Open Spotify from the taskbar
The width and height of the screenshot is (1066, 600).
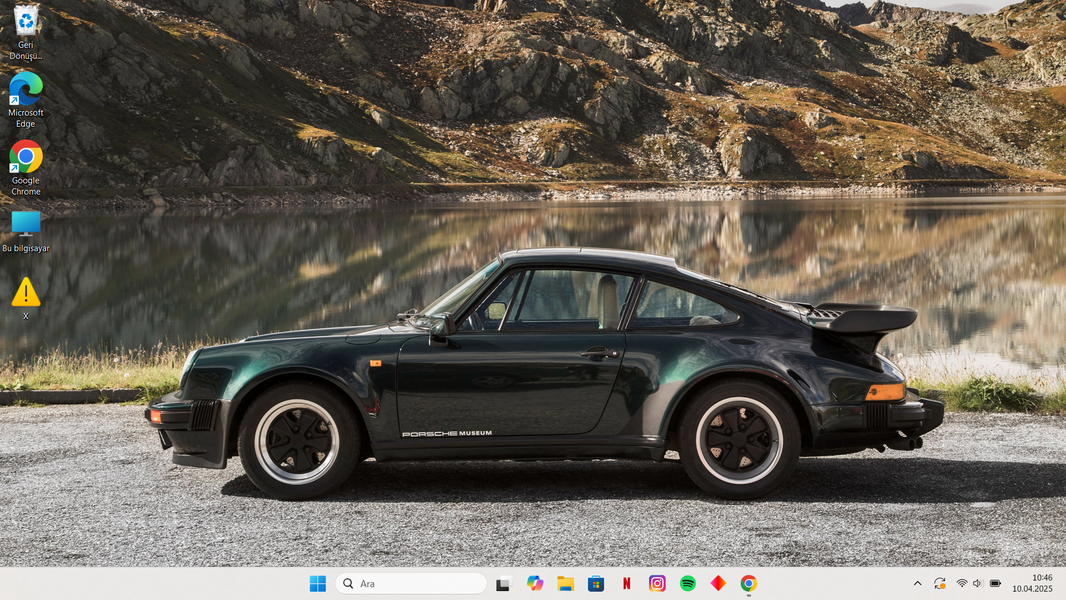click(x=688, y=583)
